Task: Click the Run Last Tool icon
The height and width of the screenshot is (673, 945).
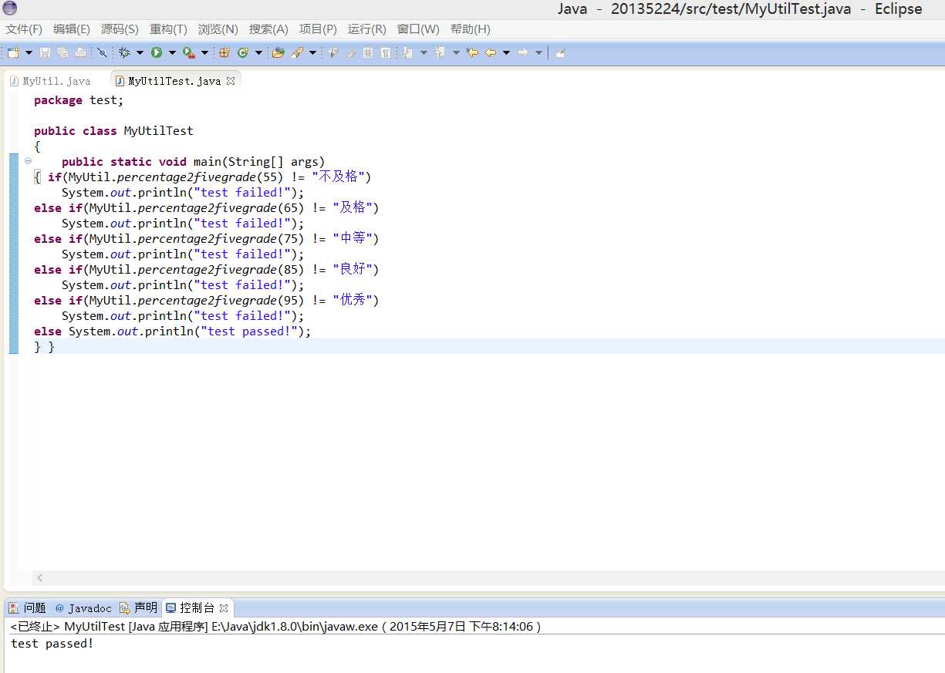Action: point(188,52)
